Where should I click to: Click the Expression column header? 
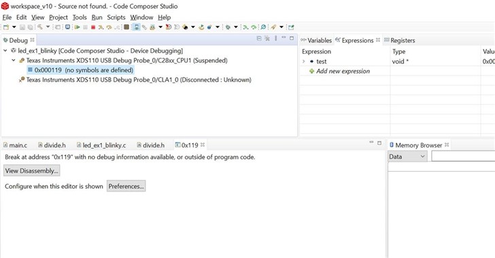coord(316,52)
